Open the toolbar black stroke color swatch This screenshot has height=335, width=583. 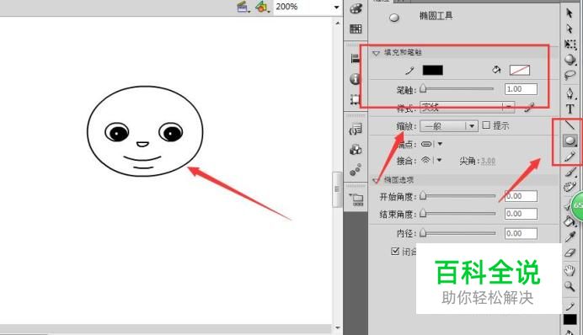(x=570, y=320)
